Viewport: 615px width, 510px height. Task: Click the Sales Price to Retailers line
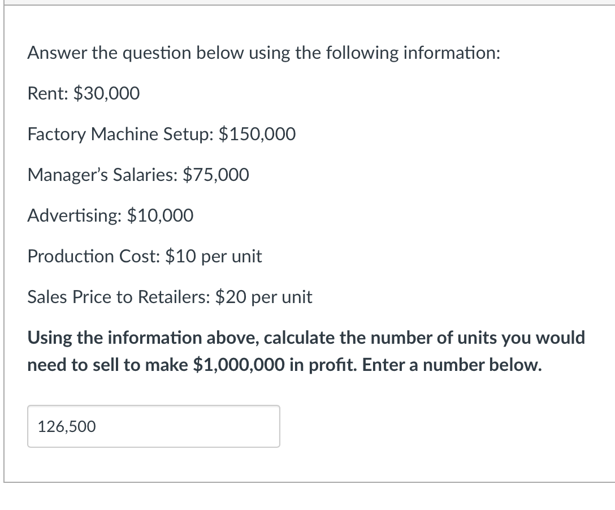pyautogui.click(x=170, y=296)
